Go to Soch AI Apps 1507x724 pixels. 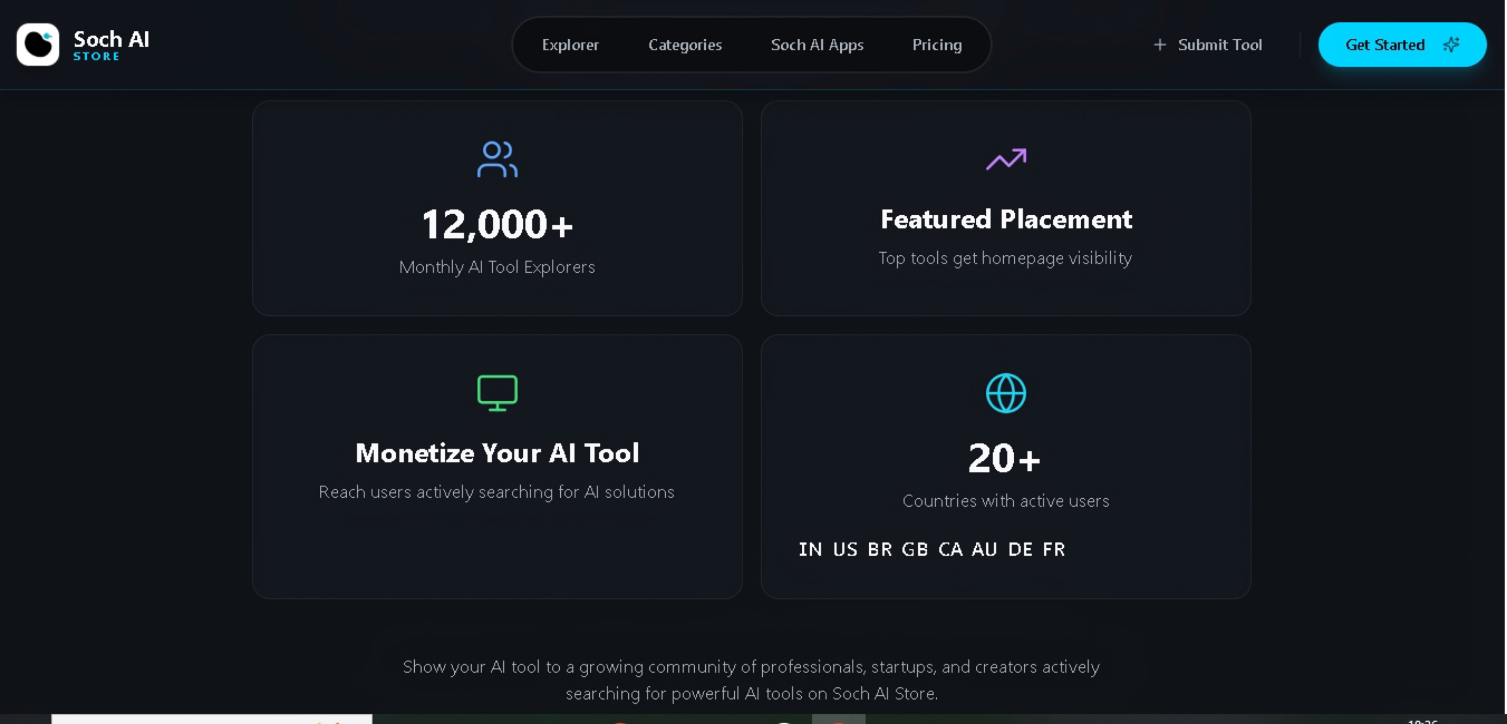817,45
